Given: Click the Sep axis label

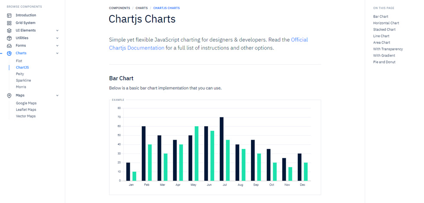Looking at the screenshot, I should (x=256, y=185).
